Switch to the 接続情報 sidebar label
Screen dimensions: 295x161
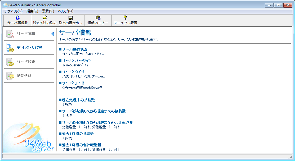click(24, 76)
